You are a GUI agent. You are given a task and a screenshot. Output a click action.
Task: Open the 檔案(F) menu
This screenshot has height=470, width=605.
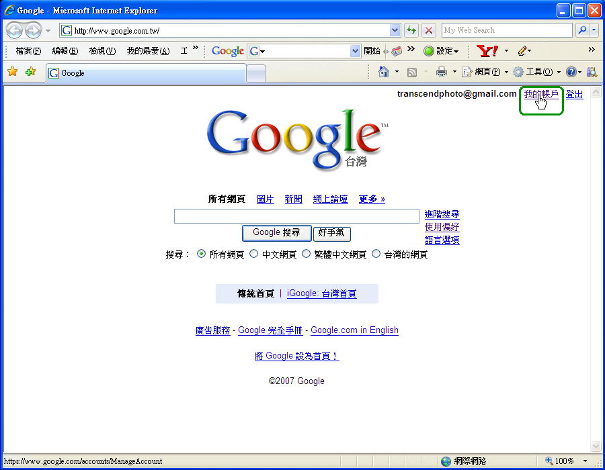click(x=28, y=51)
